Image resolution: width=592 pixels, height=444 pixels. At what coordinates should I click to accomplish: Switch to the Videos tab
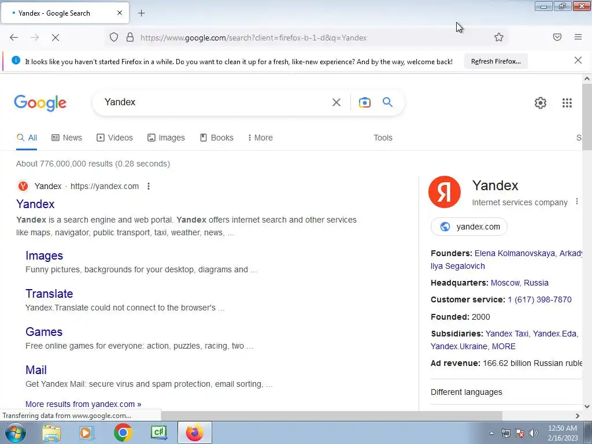pos(115,138)
